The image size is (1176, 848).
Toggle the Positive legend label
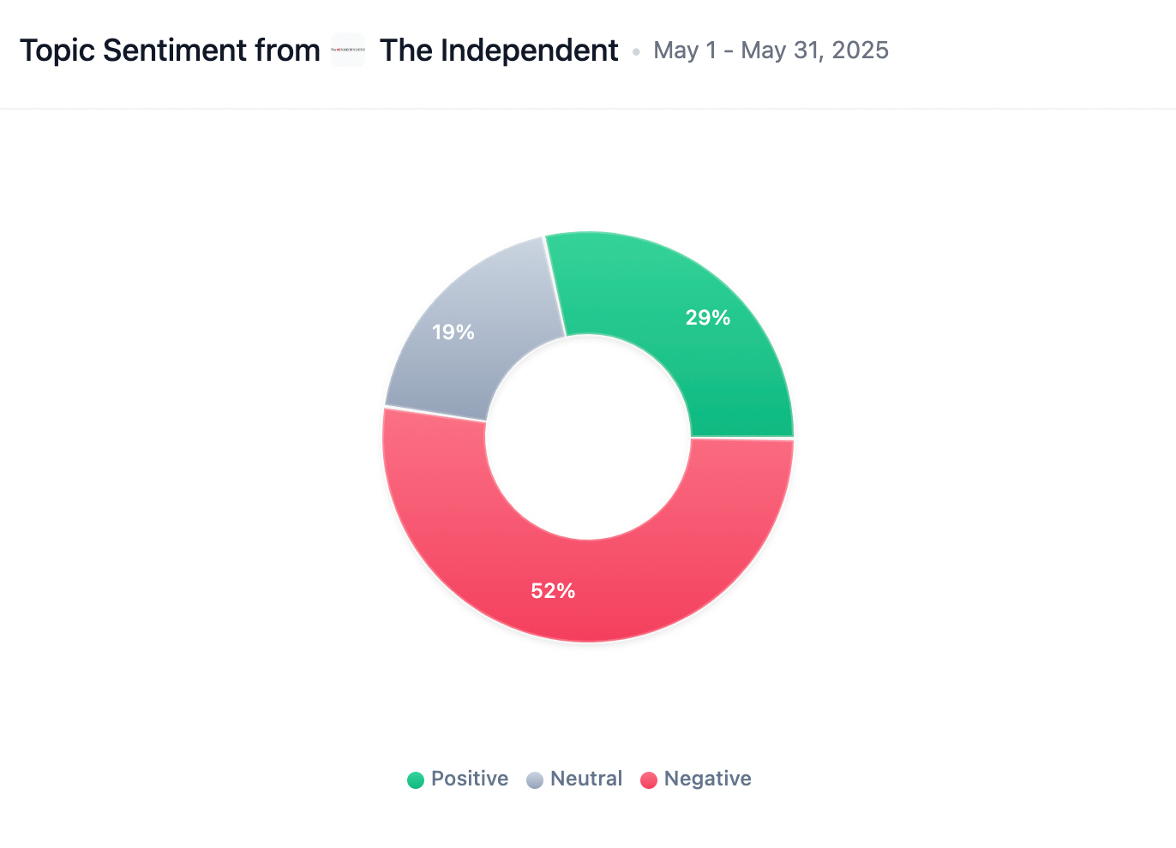point(469,779)
